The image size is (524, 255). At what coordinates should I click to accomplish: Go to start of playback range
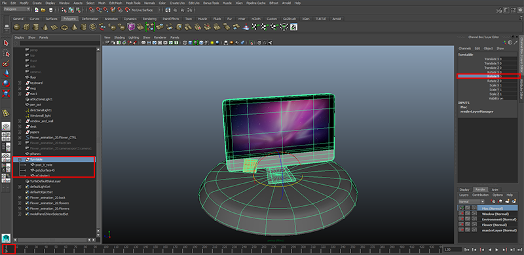(466, 250)
